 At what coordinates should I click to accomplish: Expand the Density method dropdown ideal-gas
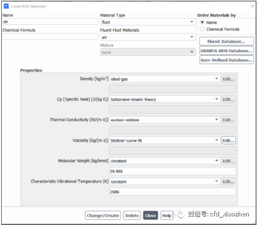click(x=164, y=79)
